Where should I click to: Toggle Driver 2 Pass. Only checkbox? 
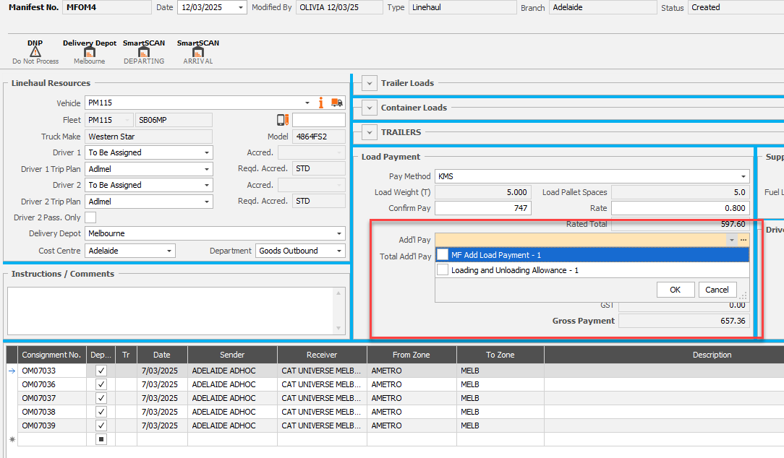(x=90, y=217)
